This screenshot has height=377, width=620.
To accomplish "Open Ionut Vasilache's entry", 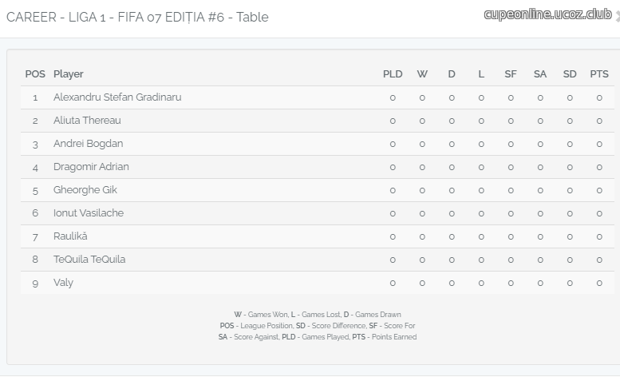I will point(89,213).
